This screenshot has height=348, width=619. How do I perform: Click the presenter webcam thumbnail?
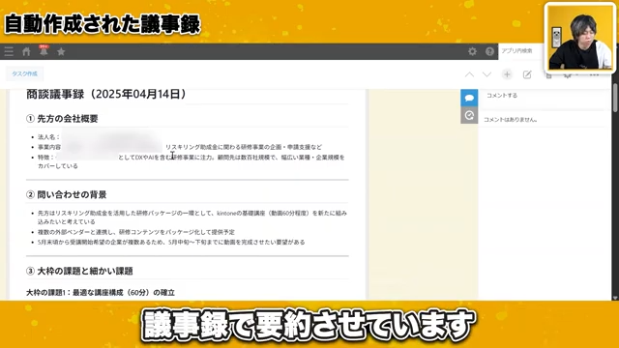579,38
